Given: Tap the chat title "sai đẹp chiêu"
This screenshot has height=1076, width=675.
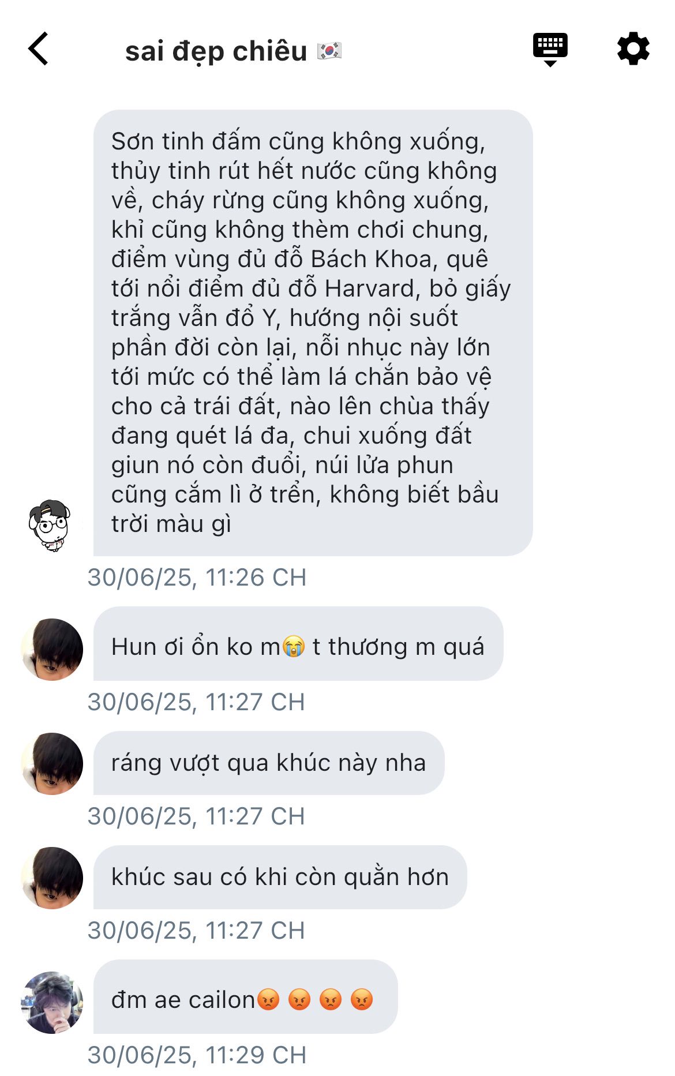Looking at the screenshot, I should pyautogui.click(x=216, y=51).
